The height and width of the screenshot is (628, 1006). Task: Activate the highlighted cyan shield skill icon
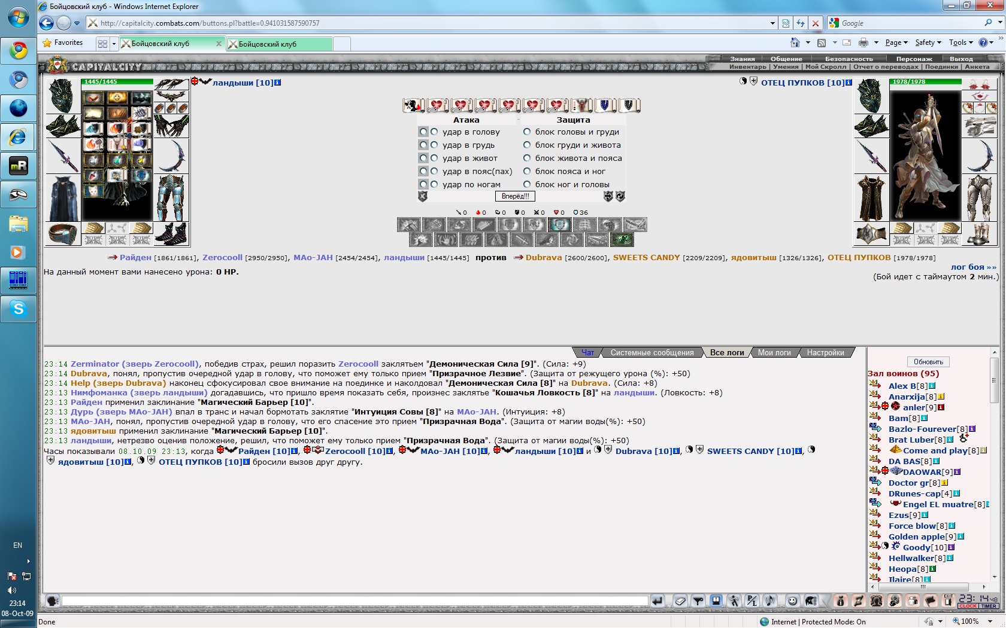pyautogui.click(x=560, y=224)
